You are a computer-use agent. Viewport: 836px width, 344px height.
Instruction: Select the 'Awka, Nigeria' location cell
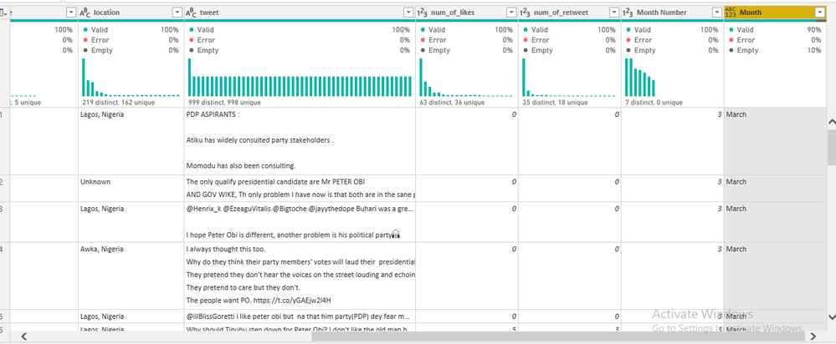pyautogui.click(x=131, y=276)
